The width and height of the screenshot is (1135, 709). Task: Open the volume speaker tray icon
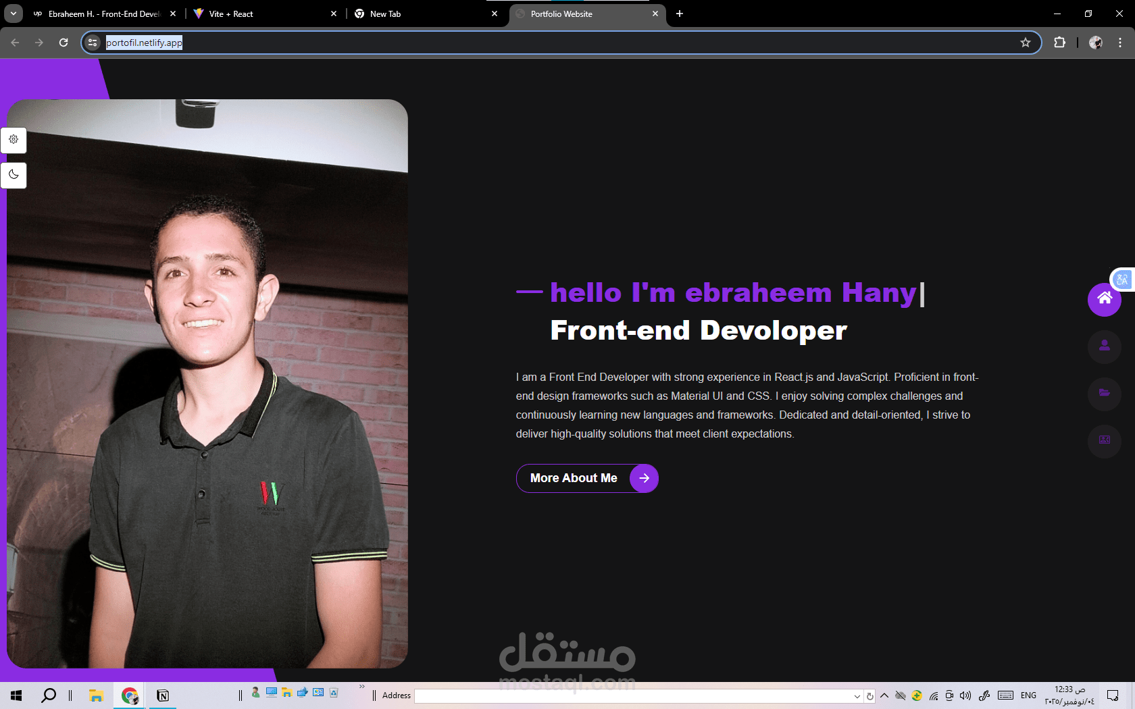coord(965,695)
